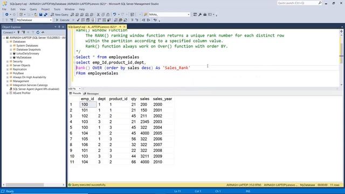Switch to the Results tab
Screen dimensions: 345x194
[75, 93]
